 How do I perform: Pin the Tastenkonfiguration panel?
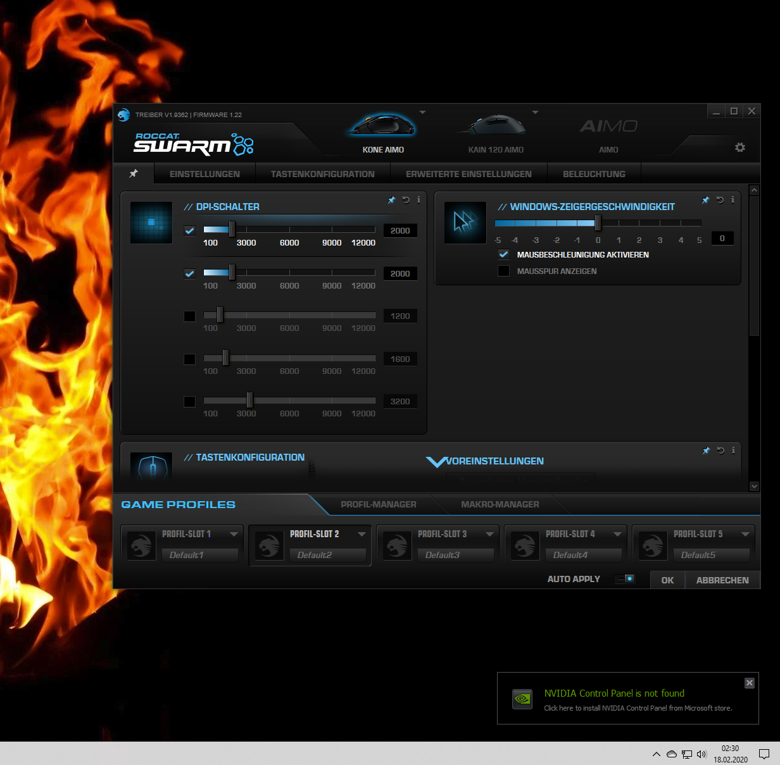click(x=706, y=451)
